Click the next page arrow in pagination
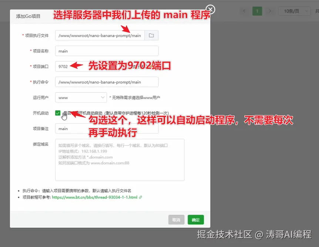Viewport: 319px width, 247px height. coord(269,11)
